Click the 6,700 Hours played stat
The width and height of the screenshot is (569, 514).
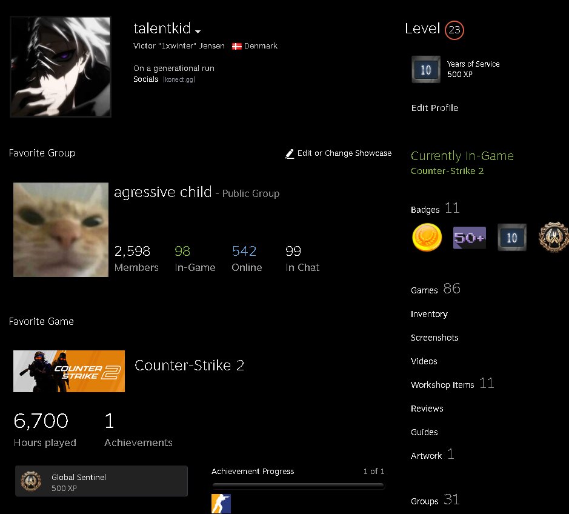[45, 430]
